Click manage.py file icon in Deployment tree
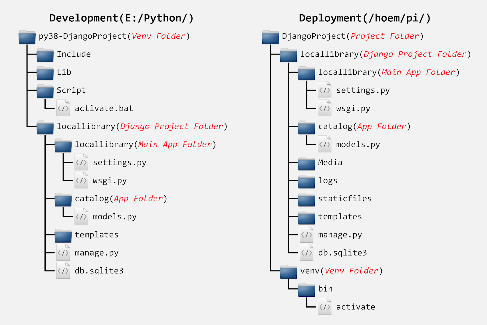The width and height of the screenshot is (487, 325). click(x=307, y=234)
